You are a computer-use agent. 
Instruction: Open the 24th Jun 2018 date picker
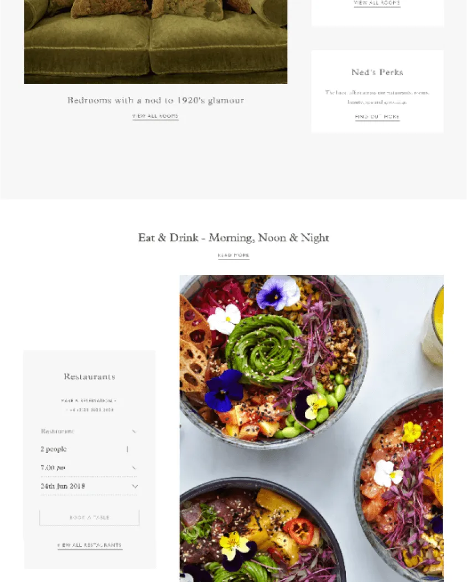(89, 486)
